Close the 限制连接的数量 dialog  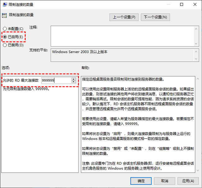[195, 5]
